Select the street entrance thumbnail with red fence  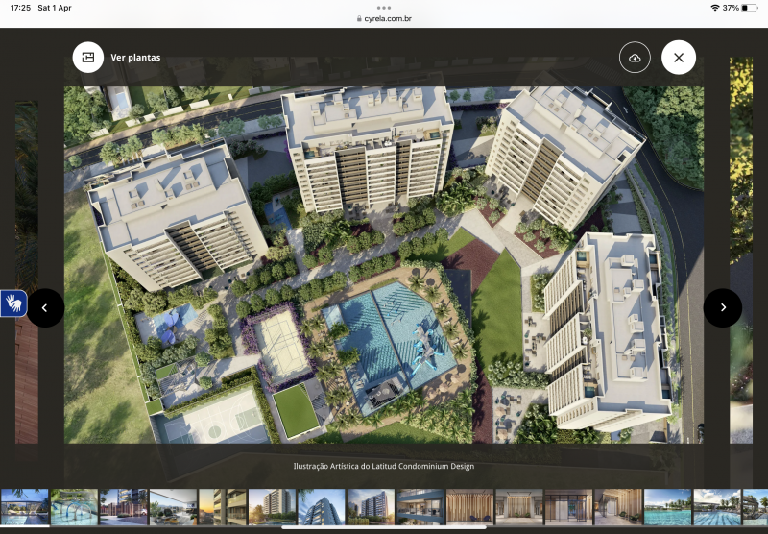click(124, 507)
